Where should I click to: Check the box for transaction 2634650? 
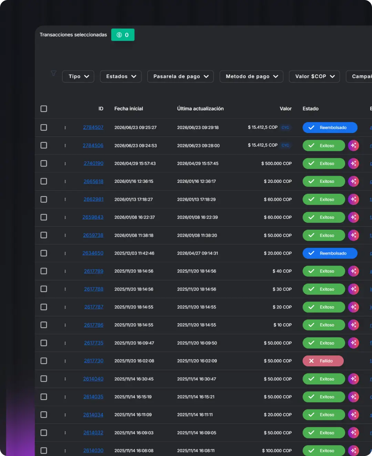tap(44, 253)
